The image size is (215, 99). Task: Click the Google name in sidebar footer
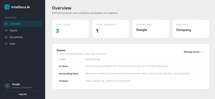16,84
